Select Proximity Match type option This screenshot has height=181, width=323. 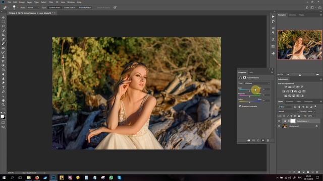tap(85, 8)
